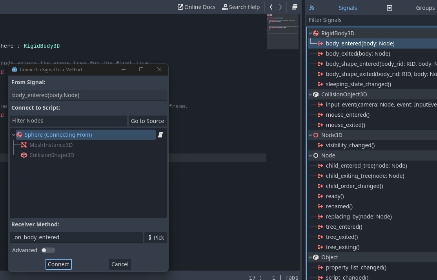Collapse the Node signal category

310,155
